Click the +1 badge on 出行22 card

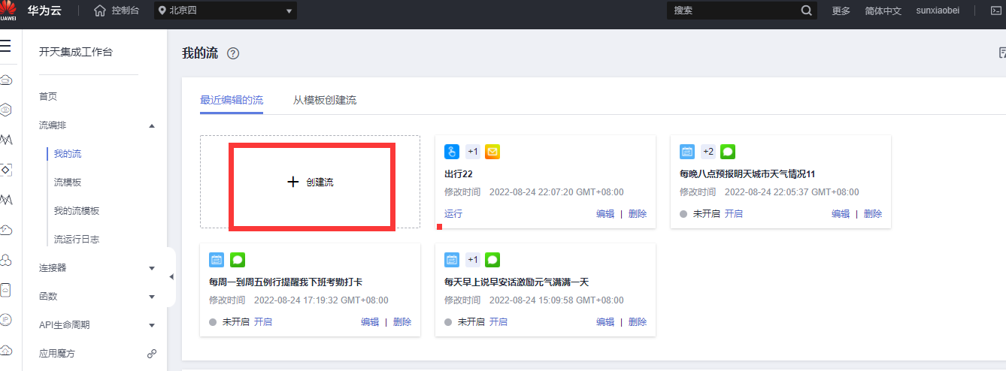click(x=472, y=152)
